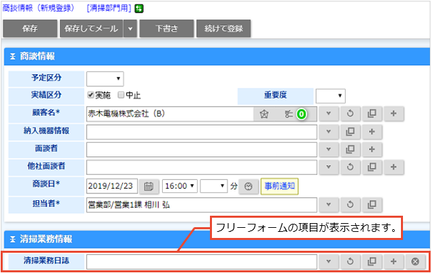Click the 面談者 input field

[x=202, y=150]
